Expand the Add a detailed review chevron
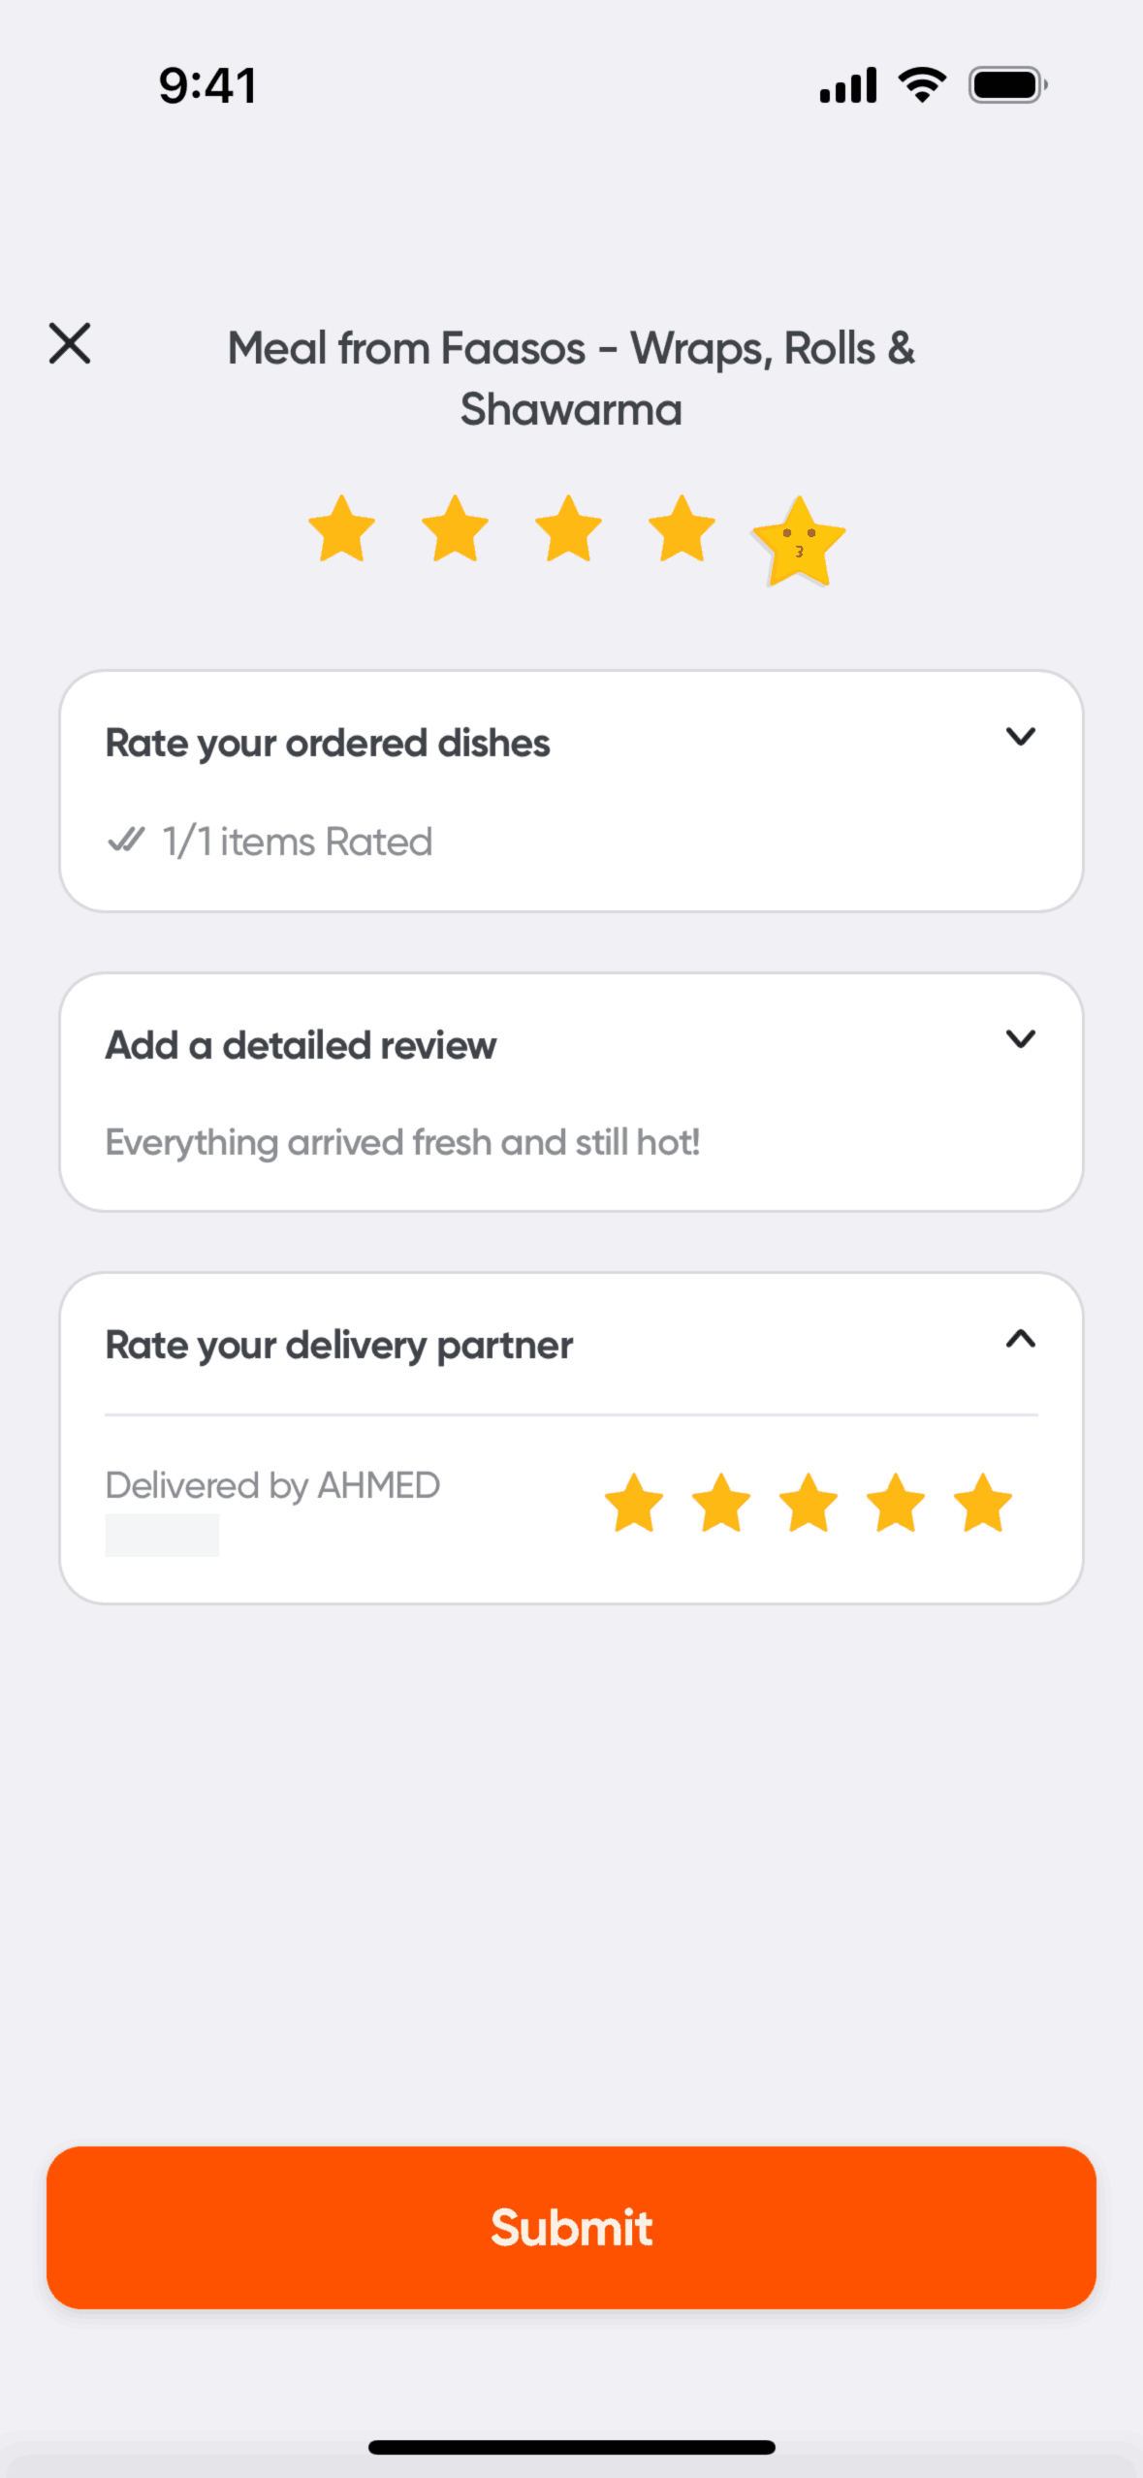Viewport: 1143px width, 2478px height. [1021, 1039]
